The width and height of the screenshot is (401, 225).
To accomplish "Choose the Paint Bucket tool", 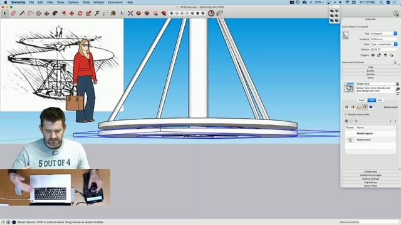I will pos(113,13).
